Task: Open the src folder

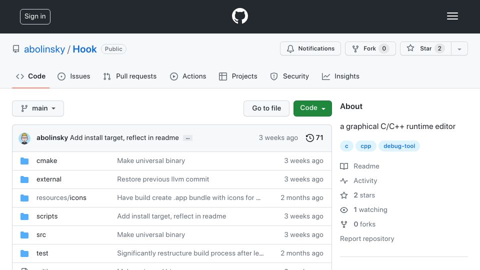Action: (x=41, y=235)
